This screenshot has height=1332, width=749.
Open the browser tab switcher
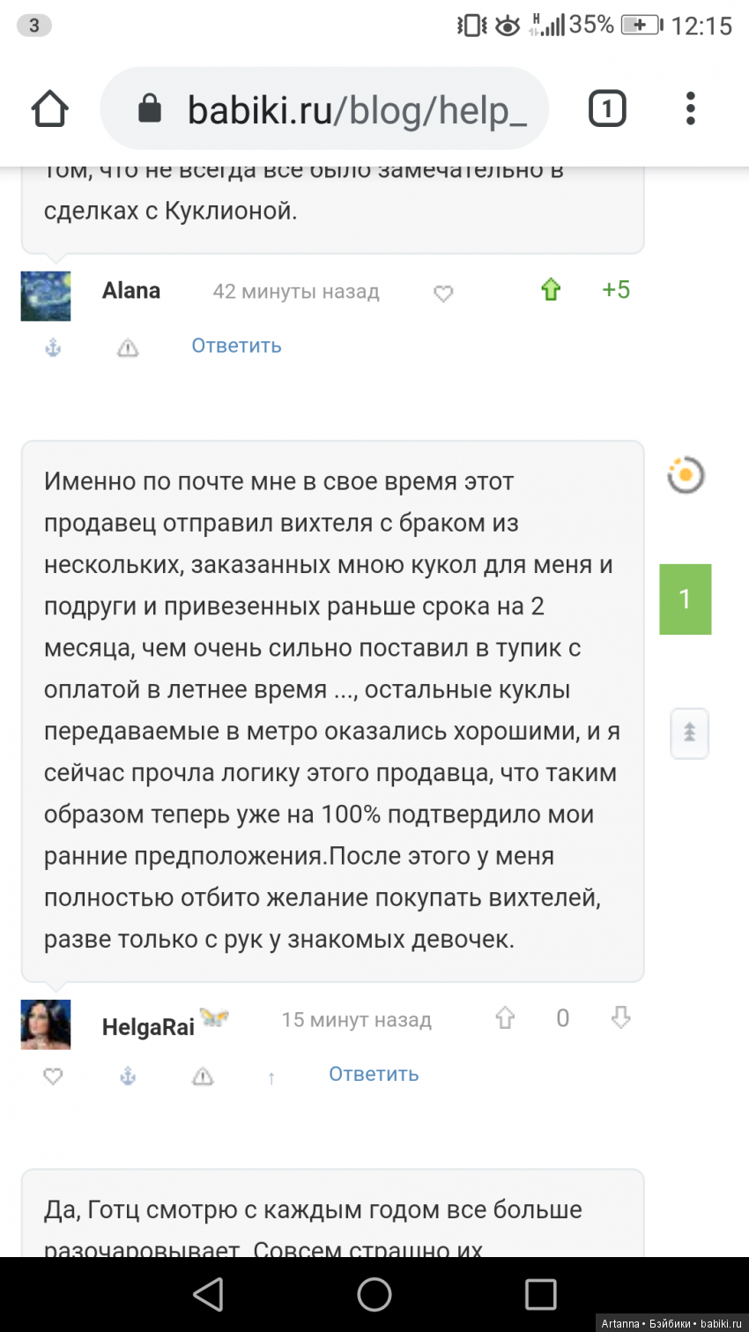pos(606,109)
